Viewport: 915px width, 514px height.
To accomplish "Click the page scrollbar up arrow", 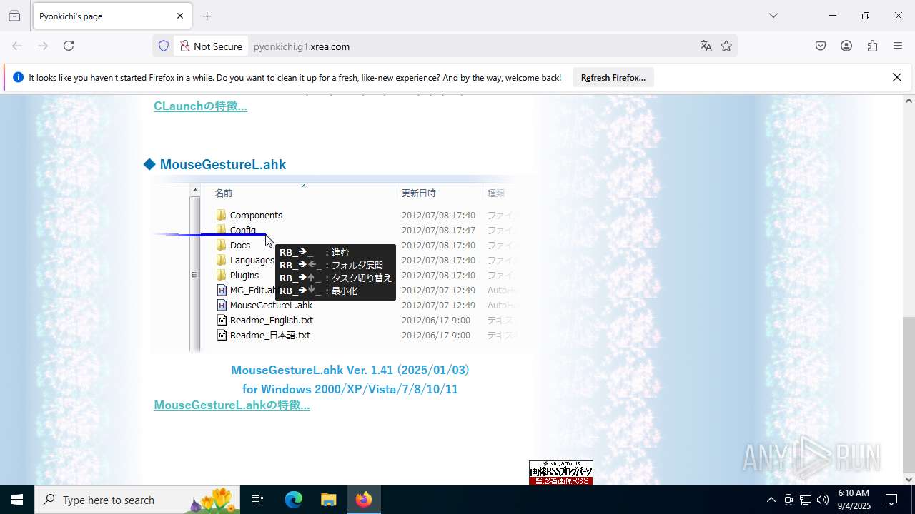I will point(909,101).
